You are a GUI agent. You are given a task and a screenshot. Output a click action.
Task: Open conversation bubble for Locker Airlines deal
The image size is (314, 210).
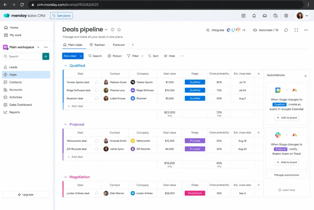pos(97,193)
